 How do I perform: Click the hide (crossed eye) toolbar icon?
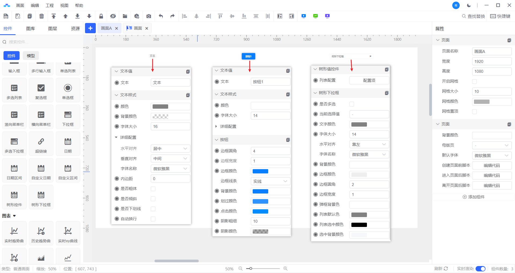click(x=113, y=16)
